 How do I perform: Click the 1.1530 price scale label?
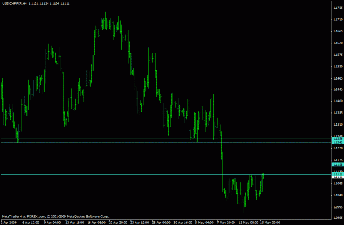[x=338, y=66]
